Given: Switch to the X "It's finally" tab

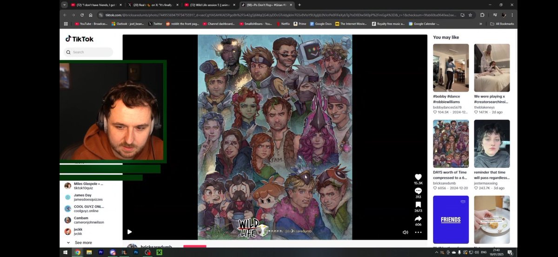Looking at the screenshot, I should [x=153, y=5].
